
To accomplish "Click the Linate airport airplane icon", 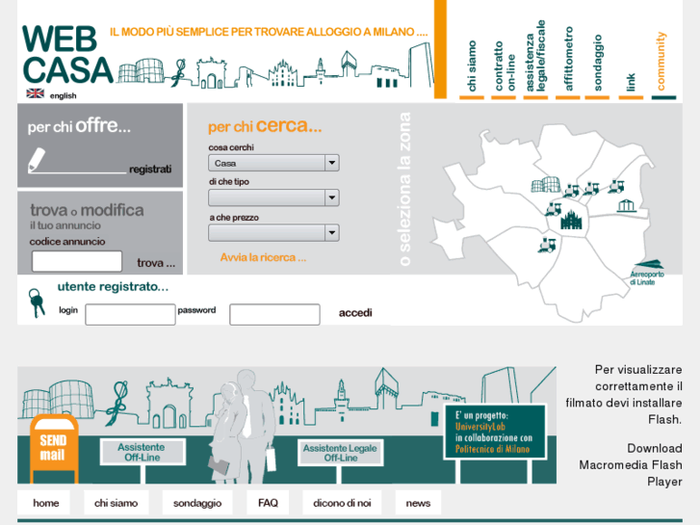I will coord(649,265).
